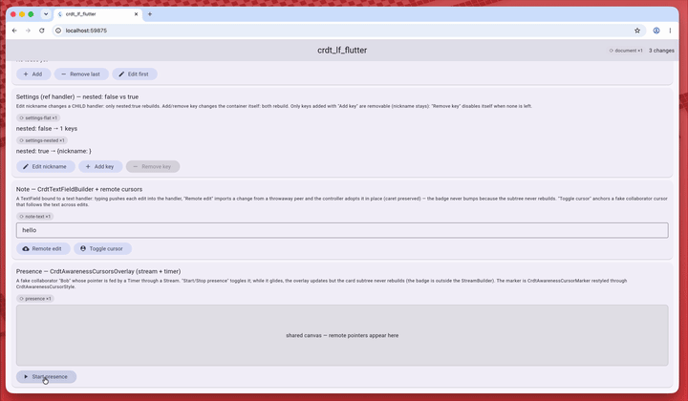Start presence with the play button
This screenshot has height=401, width=688.
(x=46, y=376)
